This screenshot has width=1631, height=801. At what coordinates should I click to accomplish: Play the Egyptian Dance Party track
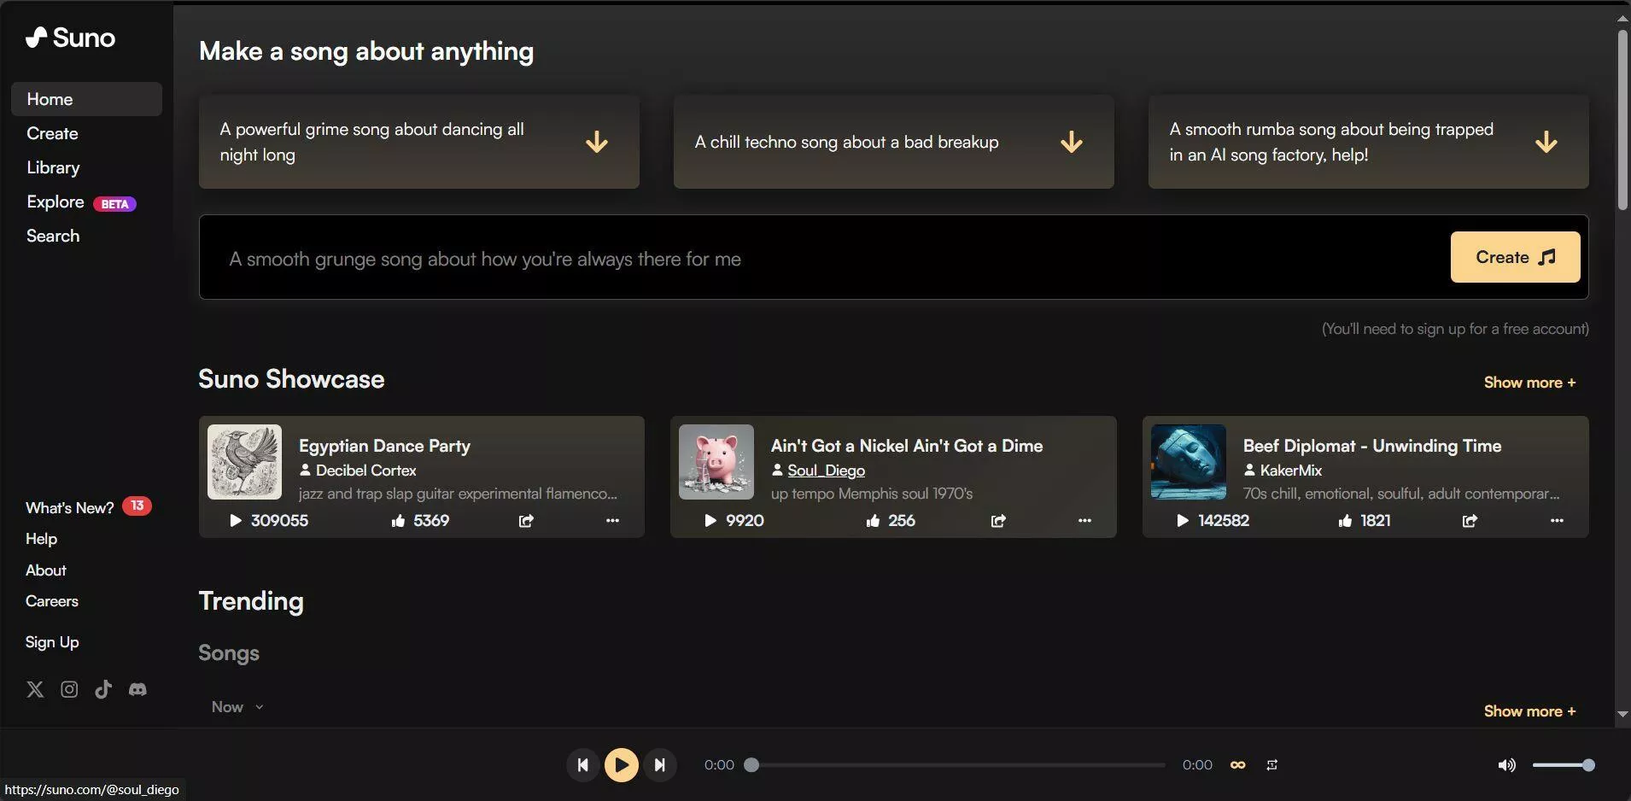(x=236, y=521)
